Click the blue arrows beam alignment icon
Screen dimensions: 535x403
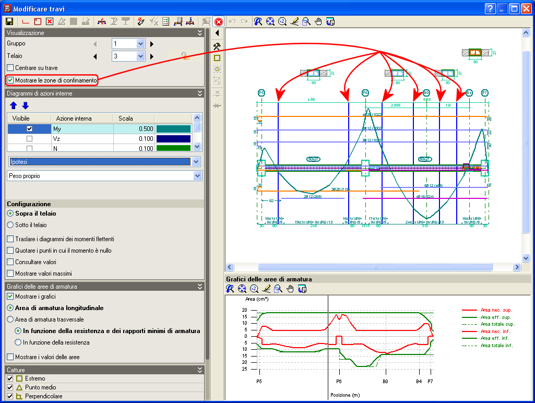[x=190, y=21]
